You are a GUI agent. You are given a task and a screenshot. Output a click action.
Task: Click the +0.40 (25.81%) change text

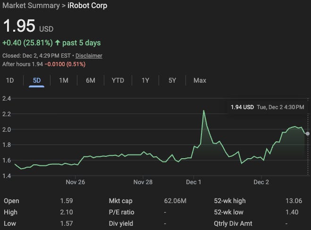27,43
